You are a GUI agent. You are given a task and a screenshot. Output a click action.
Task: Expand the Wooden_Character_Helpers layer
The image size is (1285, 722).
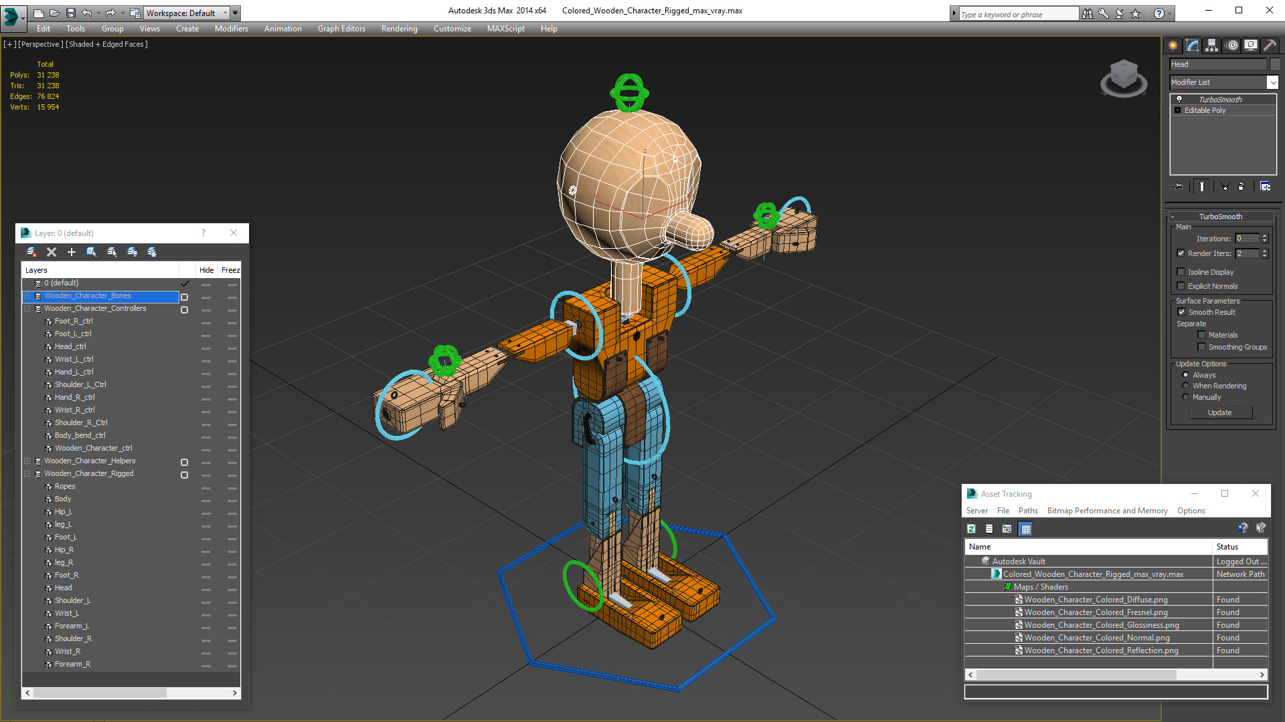27,461
